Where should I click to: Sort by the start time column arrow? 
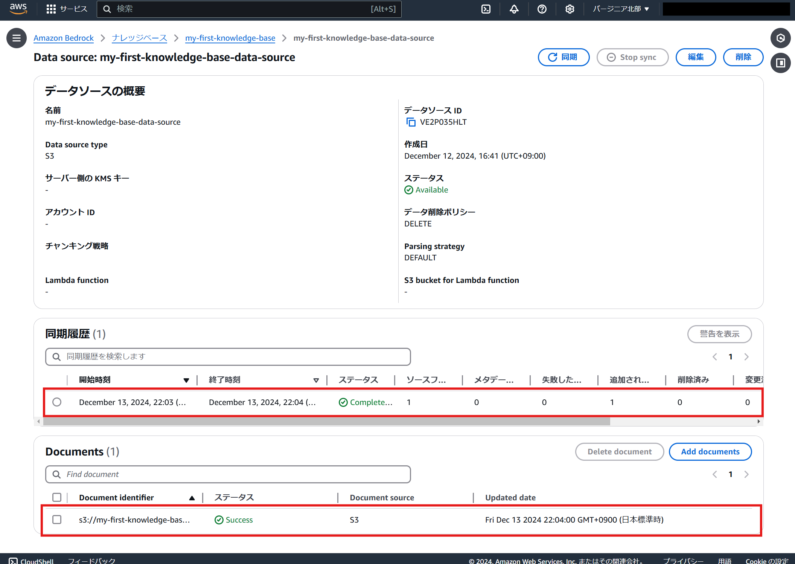point(186,380)
